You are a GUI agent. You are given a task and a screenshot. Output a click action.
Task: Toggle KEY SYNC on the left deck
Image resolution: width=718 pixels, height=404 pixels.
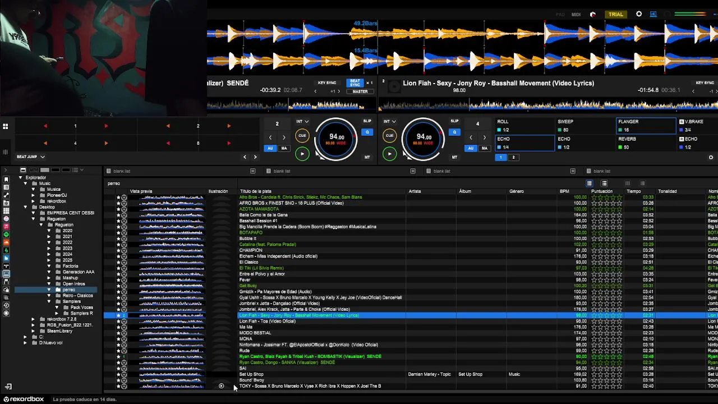point(327,83)
